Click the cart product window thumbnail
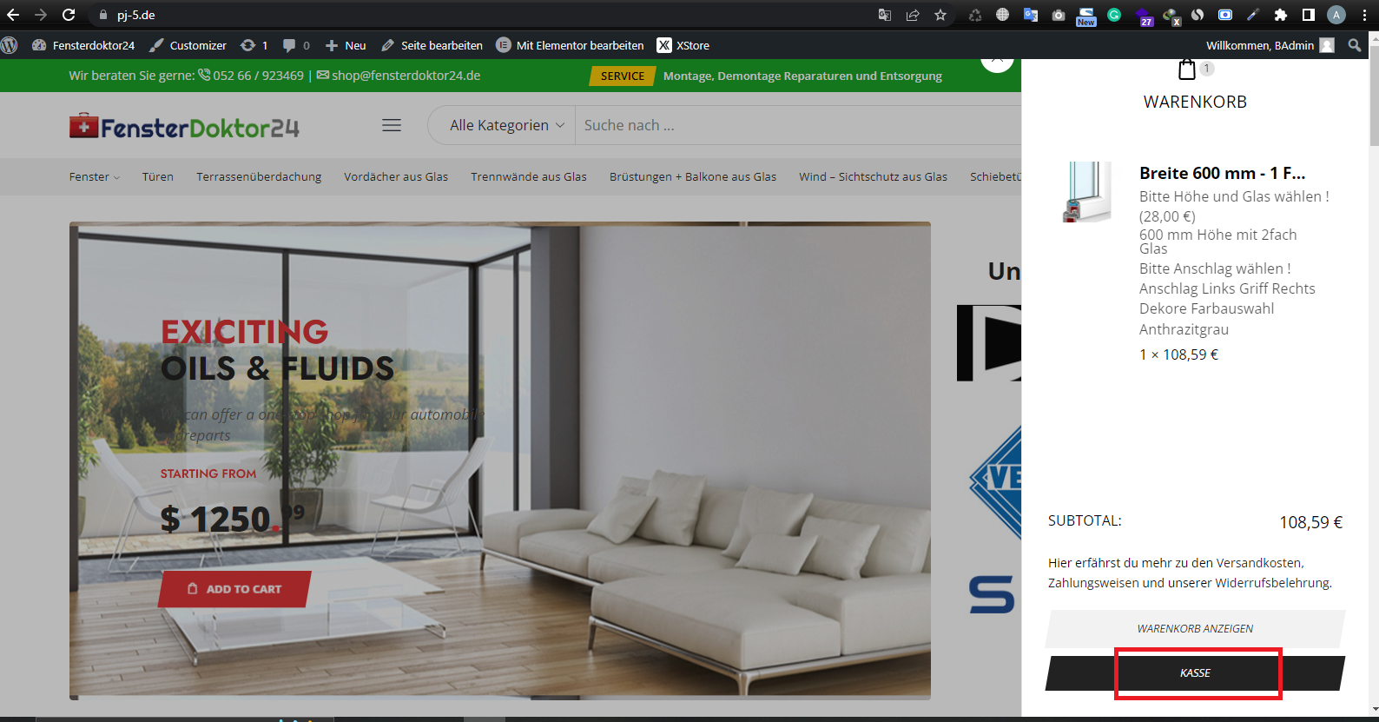This screenshot has height=722, width=1379. [x=1087, y=192]
